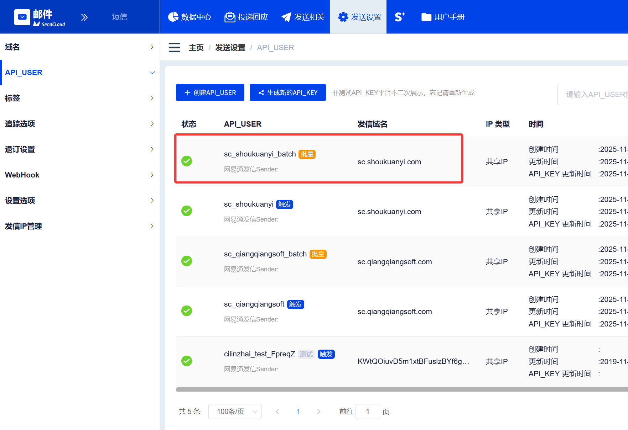The image size is (628, 430).
Task: Click the 批量 badge on sc_qiangqiangsoft_batch
Action: [x=318, y=254]
